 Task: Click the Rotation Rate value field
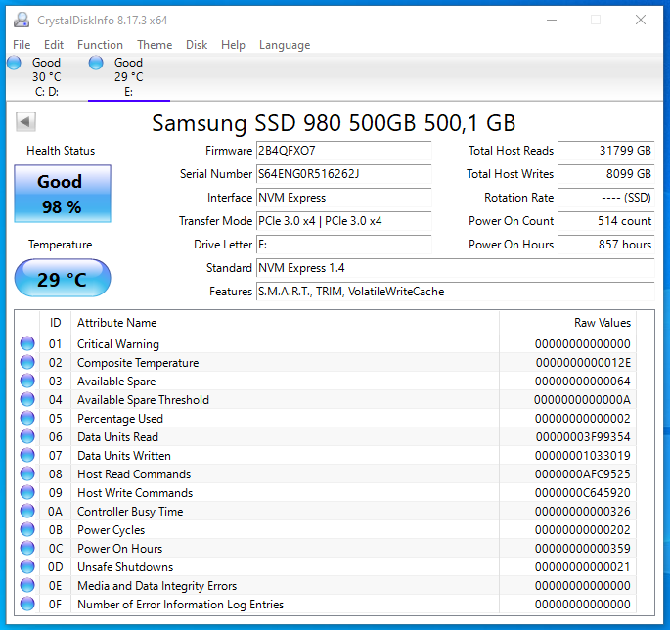click(x=606, y=198)
